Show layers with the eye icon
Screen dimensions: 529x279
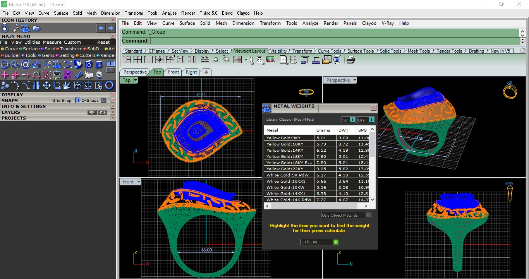pos(103,112)
